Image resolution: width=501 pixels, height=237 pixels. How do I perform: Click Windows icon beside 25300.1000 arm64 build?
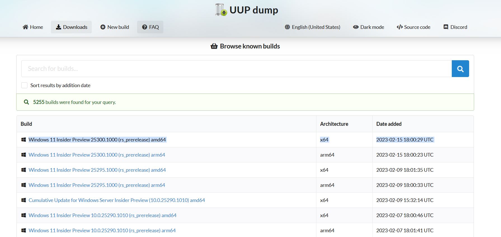23,155
